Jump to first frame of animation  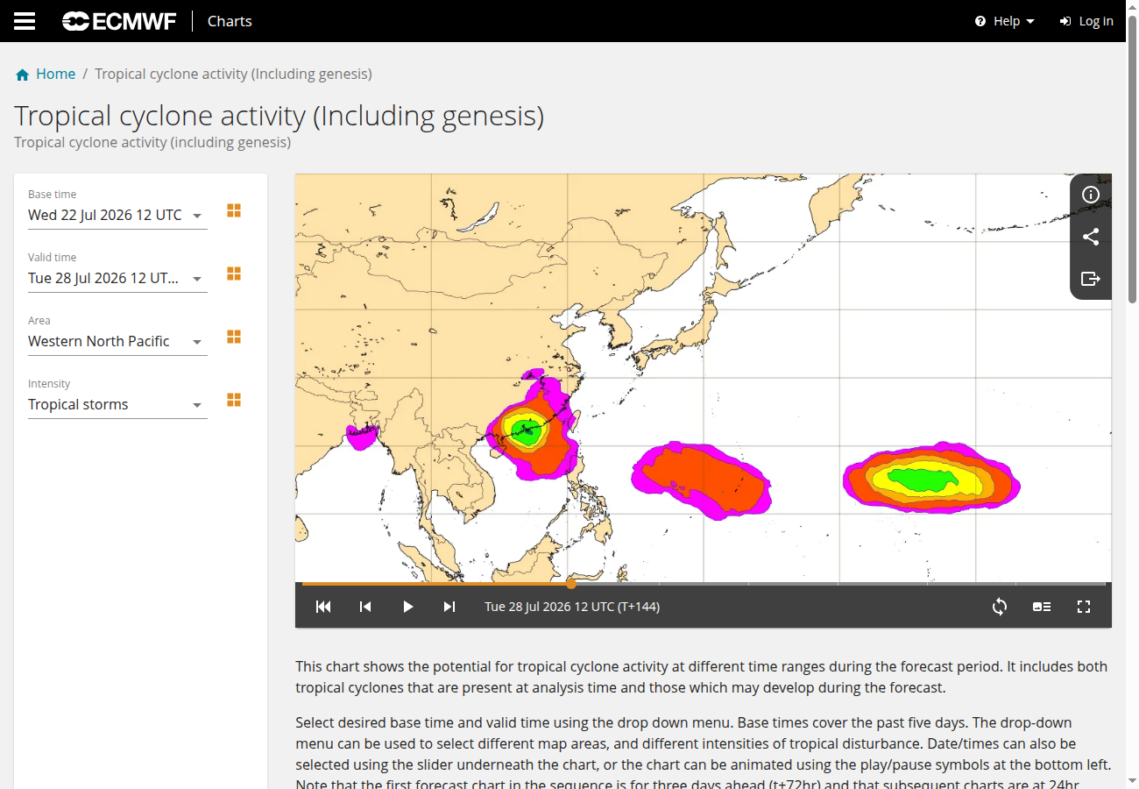(323, 607)
